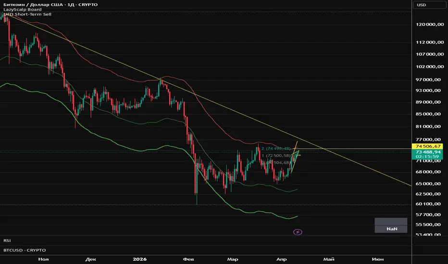The height and width of the screenshot is (264, 448).
Task: Click the purple lightning bolt event icon
Action: (298, 232)
